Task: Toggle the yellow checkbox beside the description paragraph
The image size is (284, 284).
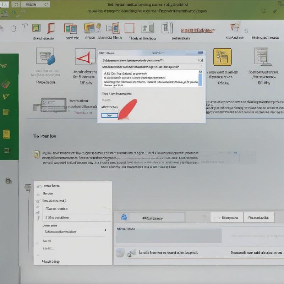Action: tap(37, 154)
